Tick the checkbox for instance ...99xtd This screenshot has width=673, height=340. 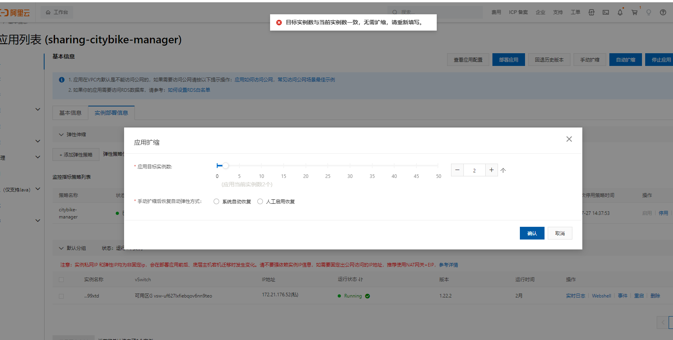(61, 296)
